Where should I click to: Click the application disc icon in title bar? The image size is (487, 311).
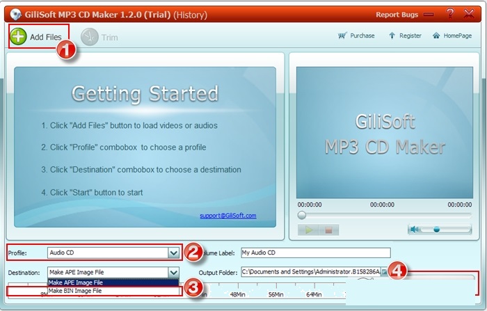pyautogui.click(x=15, y=15)
